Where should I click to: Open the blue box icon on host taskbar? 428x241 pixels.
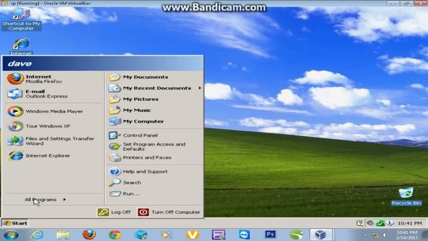pyautogui.click(x=141, y=235)
